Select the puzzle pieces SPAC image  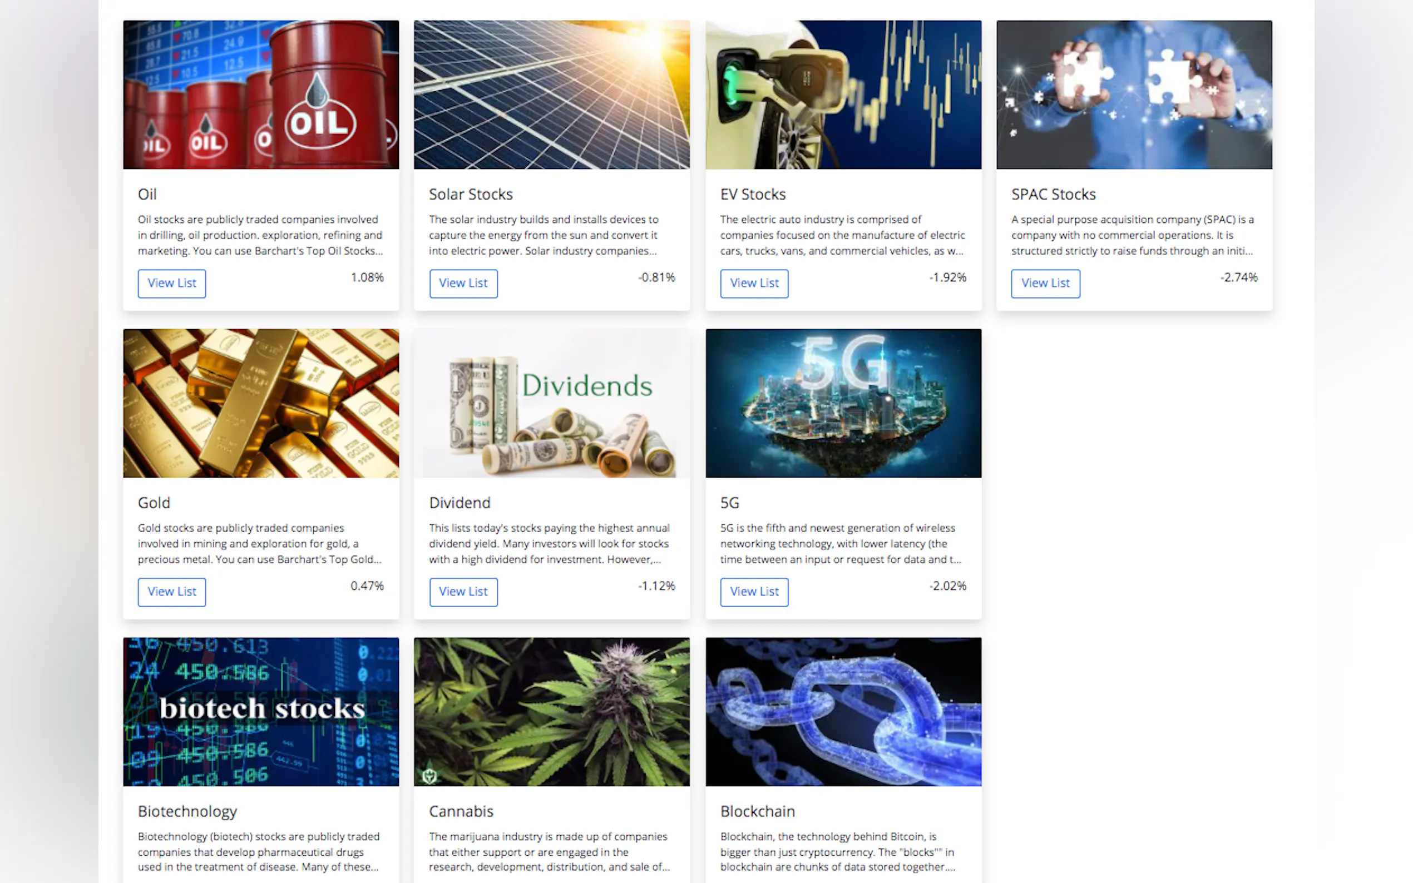pyautogui.click(x=1134, y=95)
